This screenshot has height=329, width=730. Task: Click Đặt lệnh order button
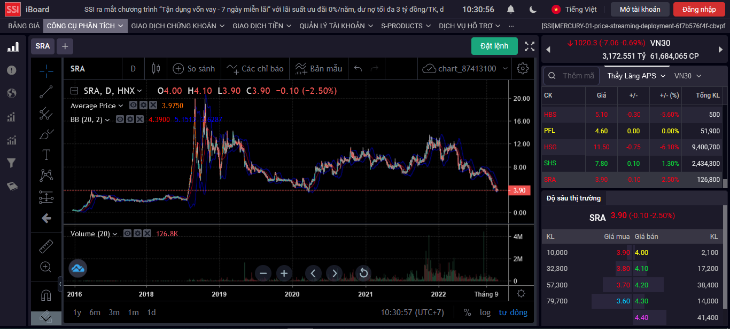click(x=494, y=46)
